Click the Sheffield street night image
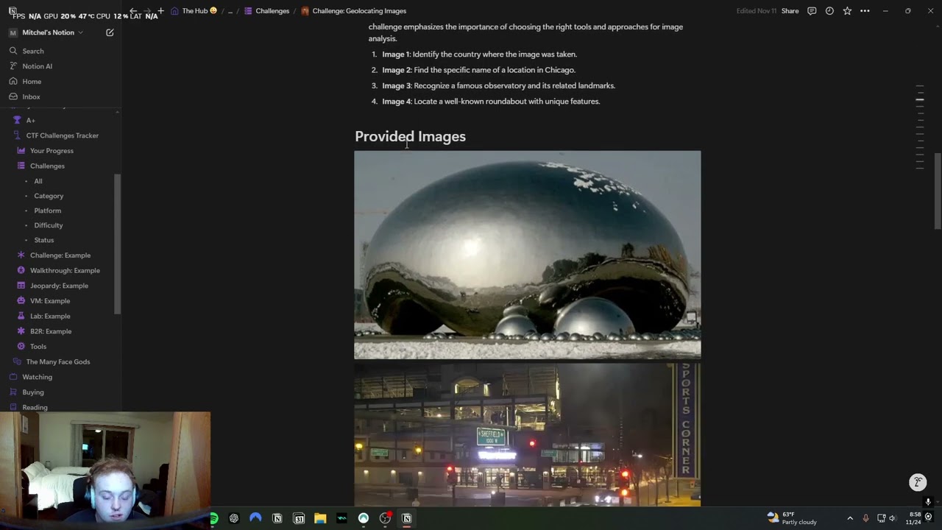This screenshot has width=942, height=530. (528, 434)
